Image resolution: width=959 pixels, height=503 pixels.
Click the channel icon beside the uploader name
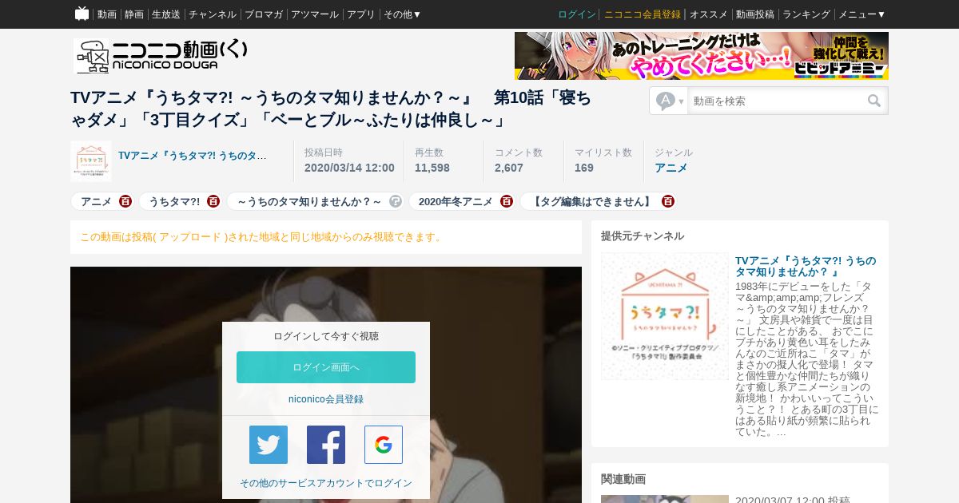pos(91,161)
